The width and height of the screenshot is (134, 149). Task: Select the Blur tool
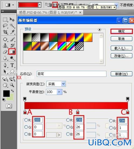[x=5, y=58]
